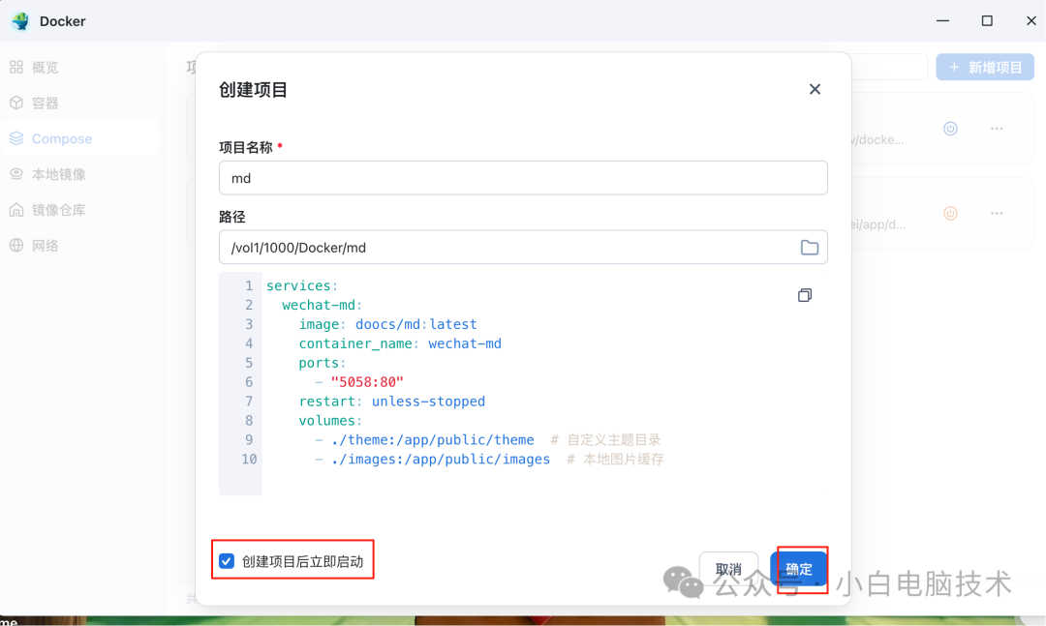Open the 容器 sidebar item
Viewport: 1046px width, 626px height.
point(80,103)
